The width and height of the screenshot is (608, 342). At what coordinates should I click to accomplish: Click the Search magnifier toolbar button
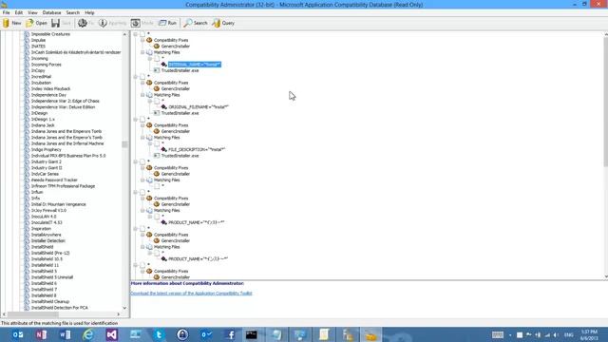pos(196,23)
